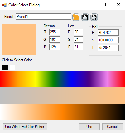Viewport: 125px width, 133px height.
Task: Open preset using the folder icon
Action: [x=76, y=17]
